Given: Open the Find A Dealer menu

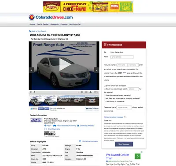Looking at the screenshot, I should (43, 25).
